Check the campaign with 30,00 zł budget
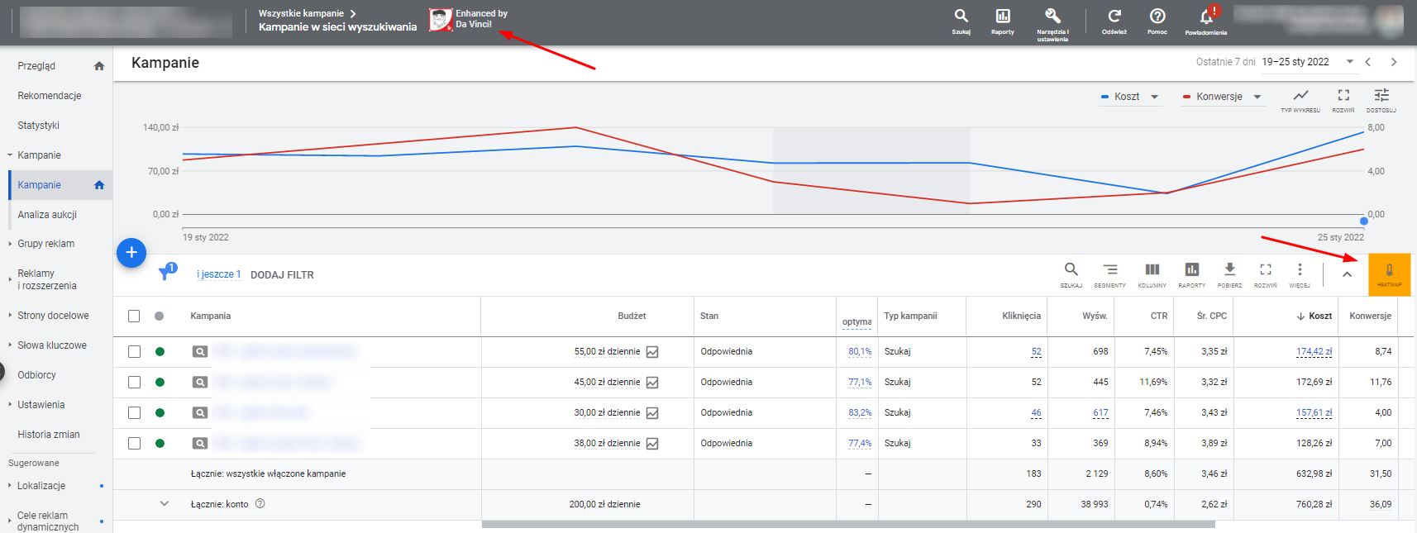The height and width of the screenshot is (533, 1417). click(x=134, y=412)
